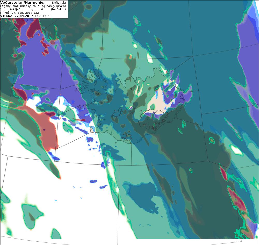The height and width of the screenshot is (245, 259).
Task: Click the 'Skýjahula.' label in the legend
Action: pos(59,3)
